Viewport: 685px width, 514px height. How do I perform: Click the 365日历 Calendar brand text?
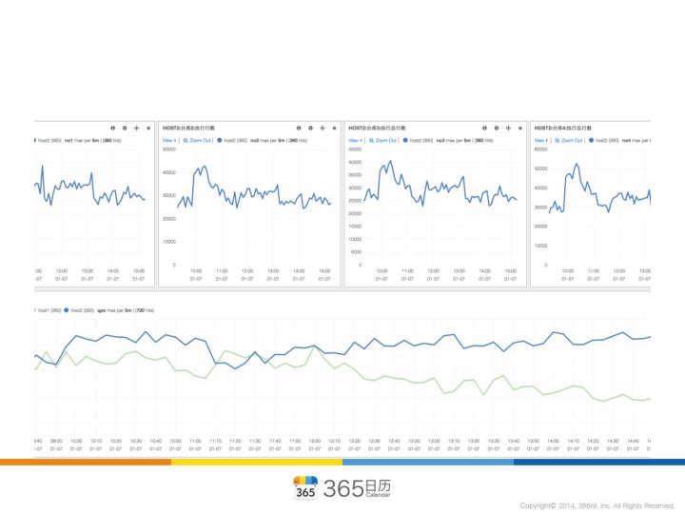357,488
